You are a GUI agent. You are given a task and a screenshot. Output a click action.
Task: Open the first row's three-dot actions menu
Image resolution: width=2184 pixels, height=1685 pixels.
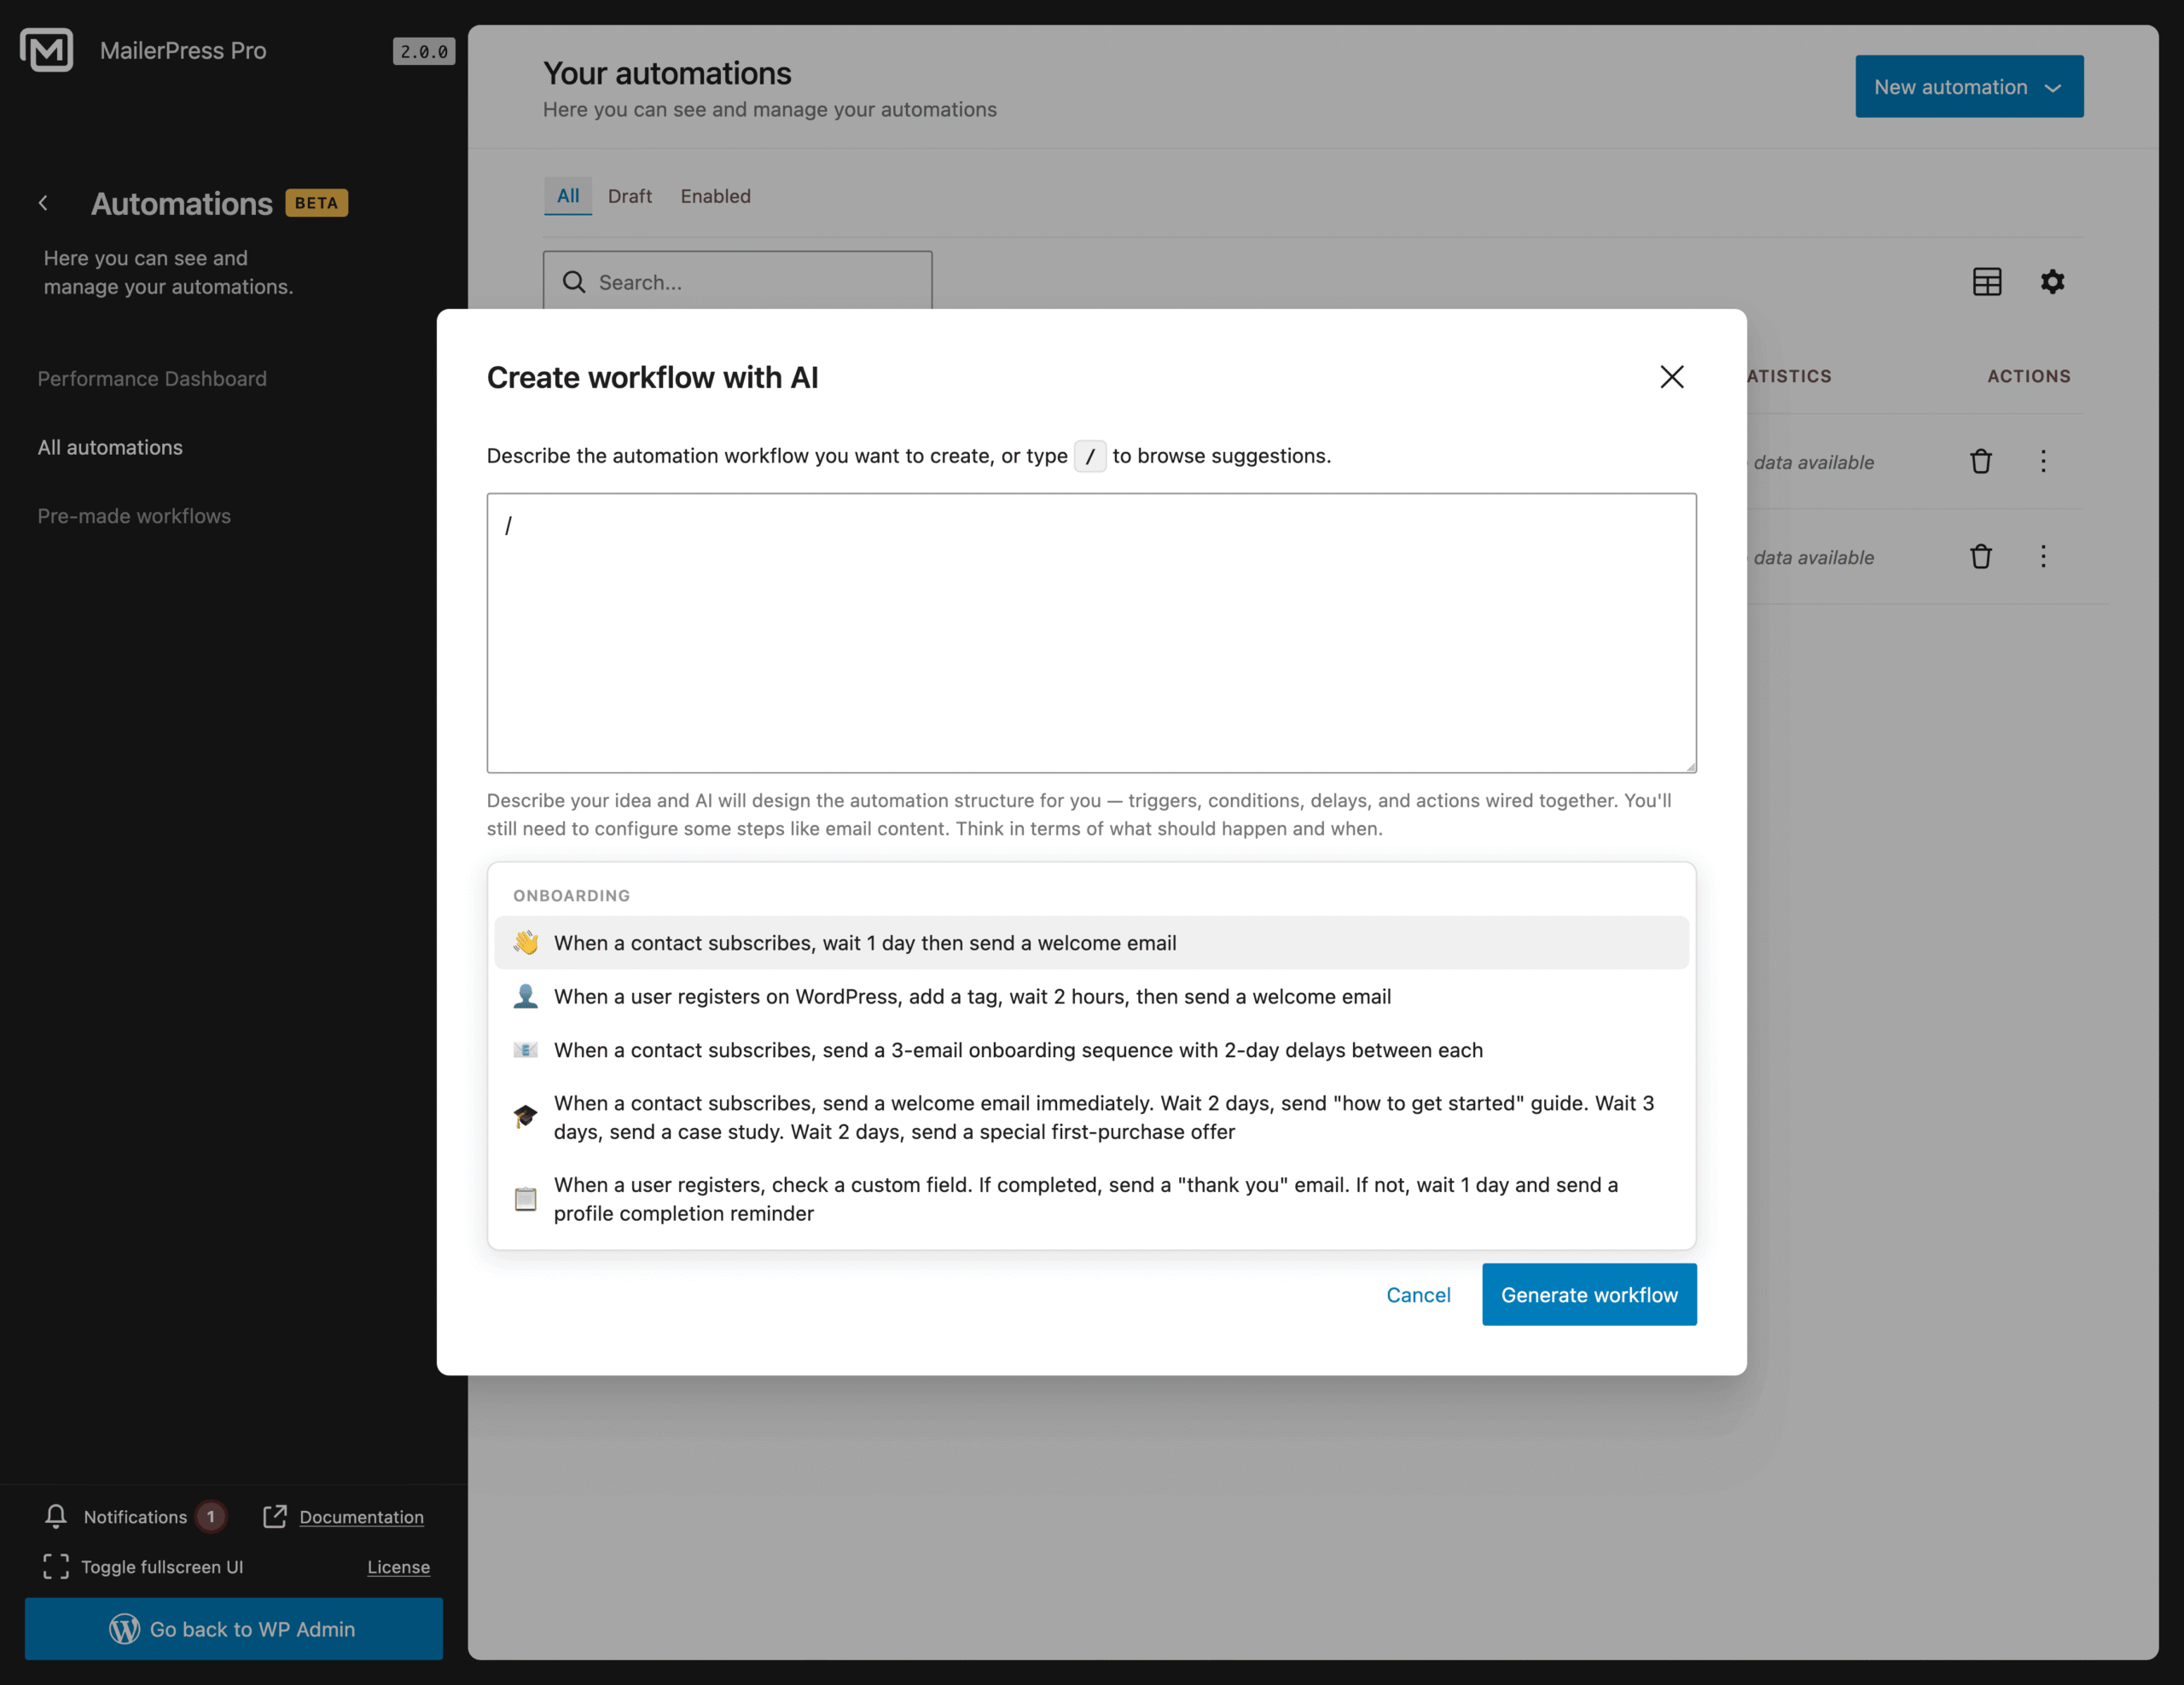tap(2044, 461)
